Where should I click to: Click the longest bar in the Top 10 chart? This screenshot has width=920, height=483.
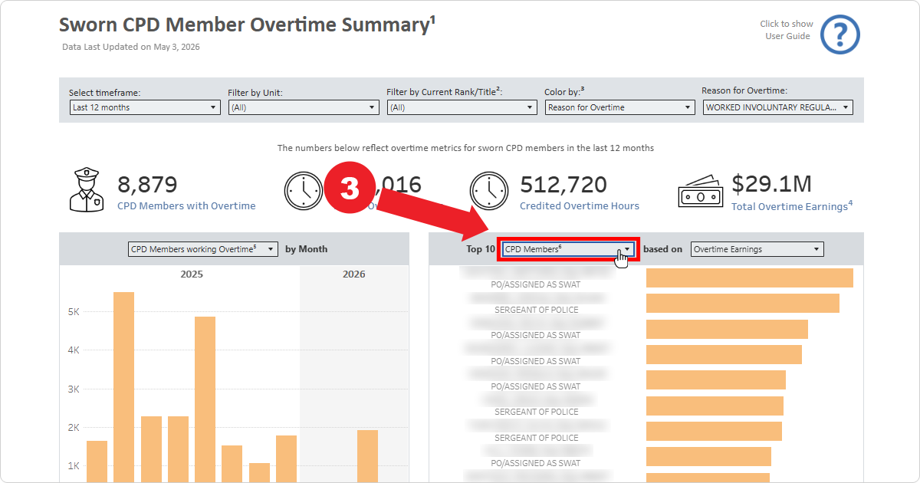pos(750,278)
